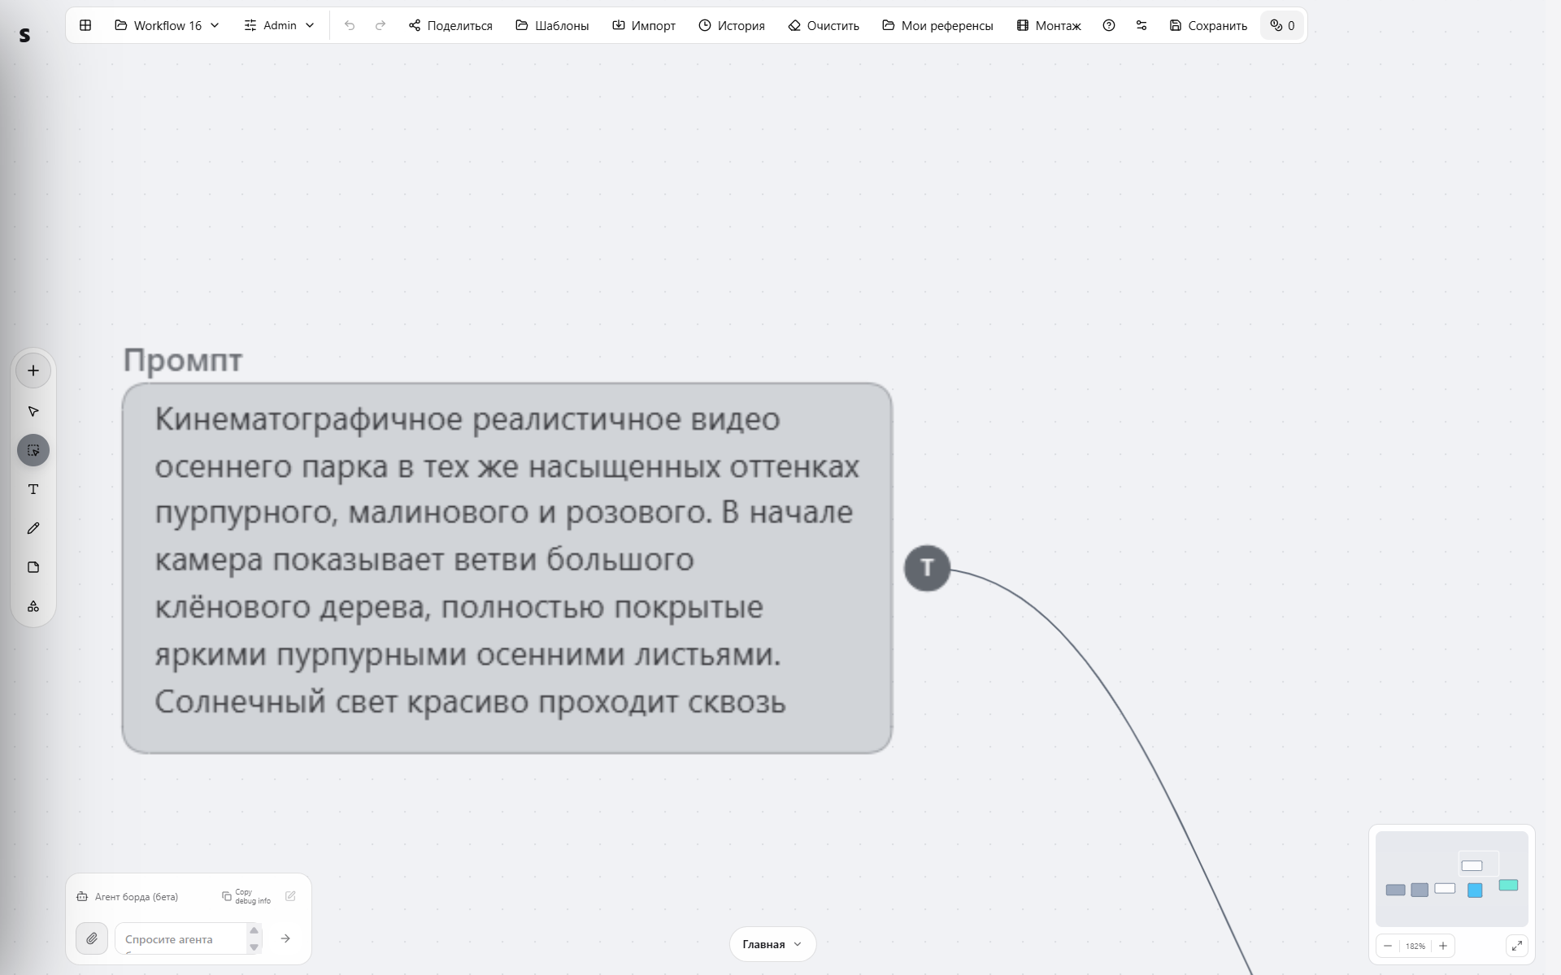
Task: Open Шаблоны templates
Action: 552,25
